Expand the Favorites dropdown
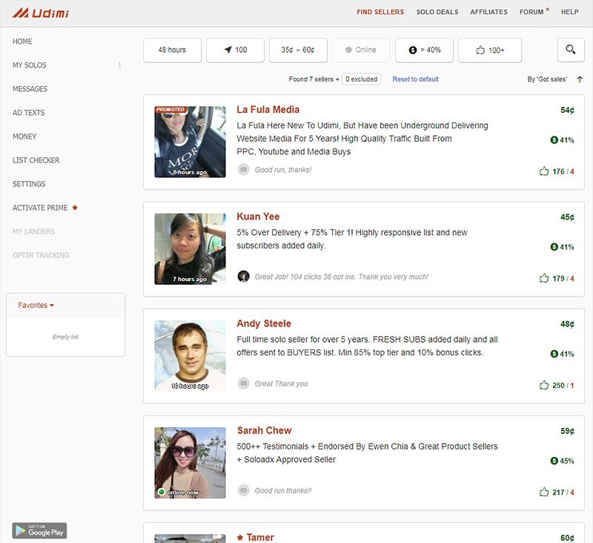The width and height of the screenshot is (593, 543). [x=36, y=305]
